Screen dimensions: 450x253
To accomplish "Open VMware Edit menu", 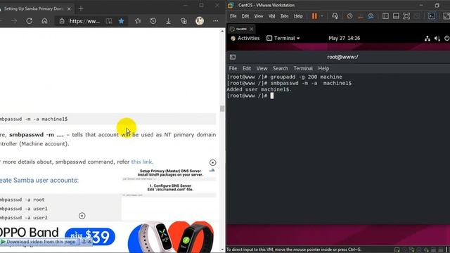I will click(245, 16).
